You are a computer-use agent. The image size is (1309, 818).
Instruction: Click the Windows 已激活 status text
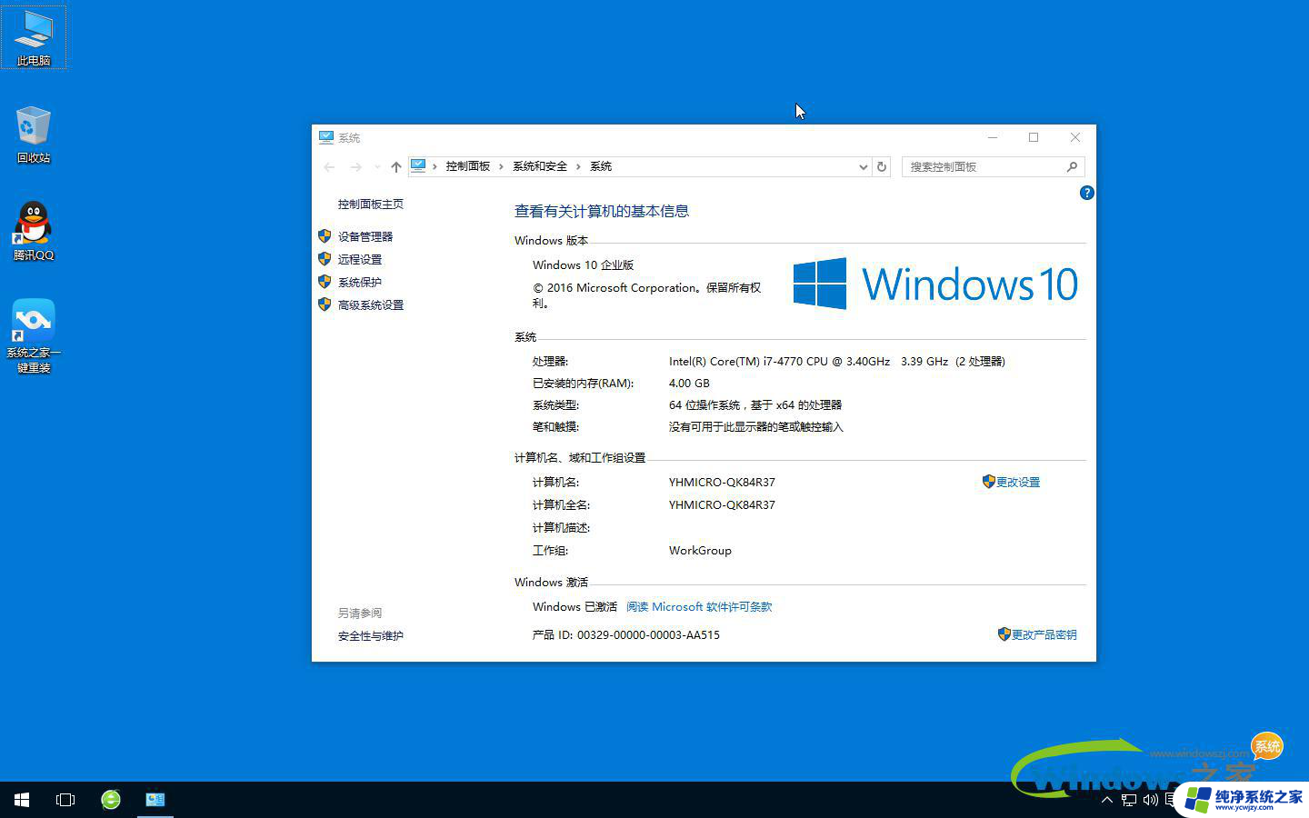click(x=575, y=606)
